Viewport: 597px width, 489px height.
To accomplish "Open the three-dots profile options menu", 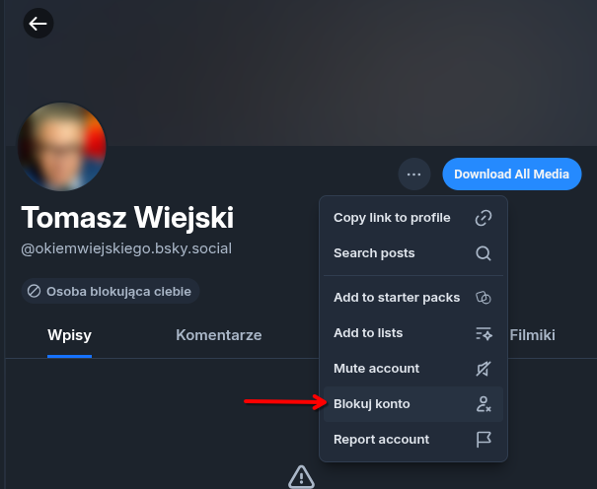I will pos(414,175).
